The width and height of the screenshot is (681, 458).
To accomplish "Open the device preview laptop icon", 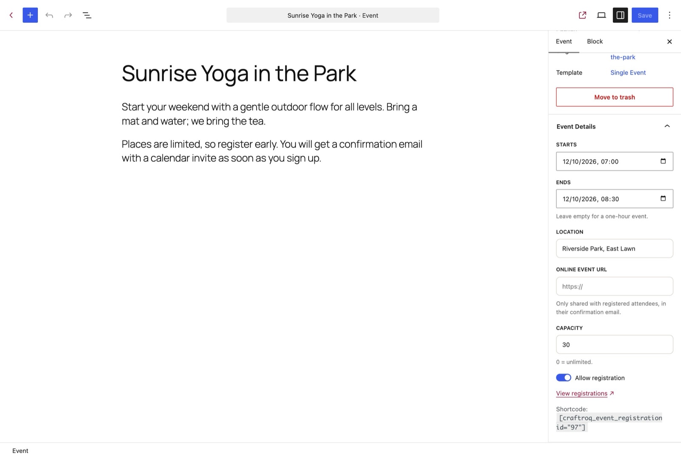I will pos(601,15).
